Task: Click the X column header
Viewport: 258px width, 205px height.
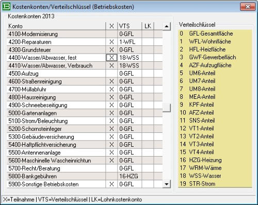Action: tap(111, 26)
